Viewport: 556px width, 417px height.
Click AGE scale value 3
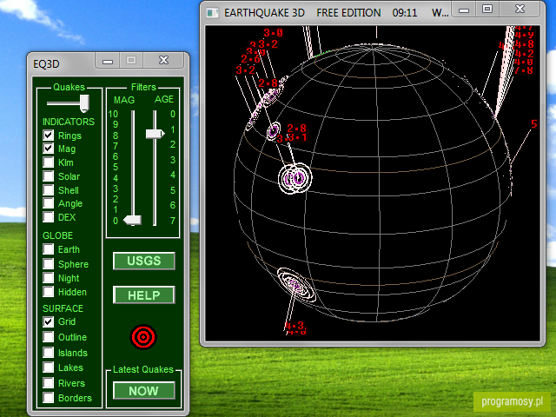(173, 160)
